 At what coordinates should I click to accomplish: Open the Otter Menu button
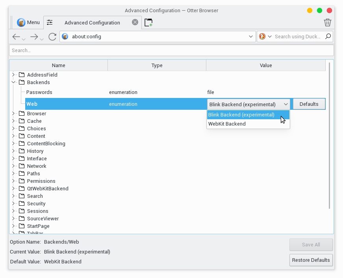click(x=28, y=23)
